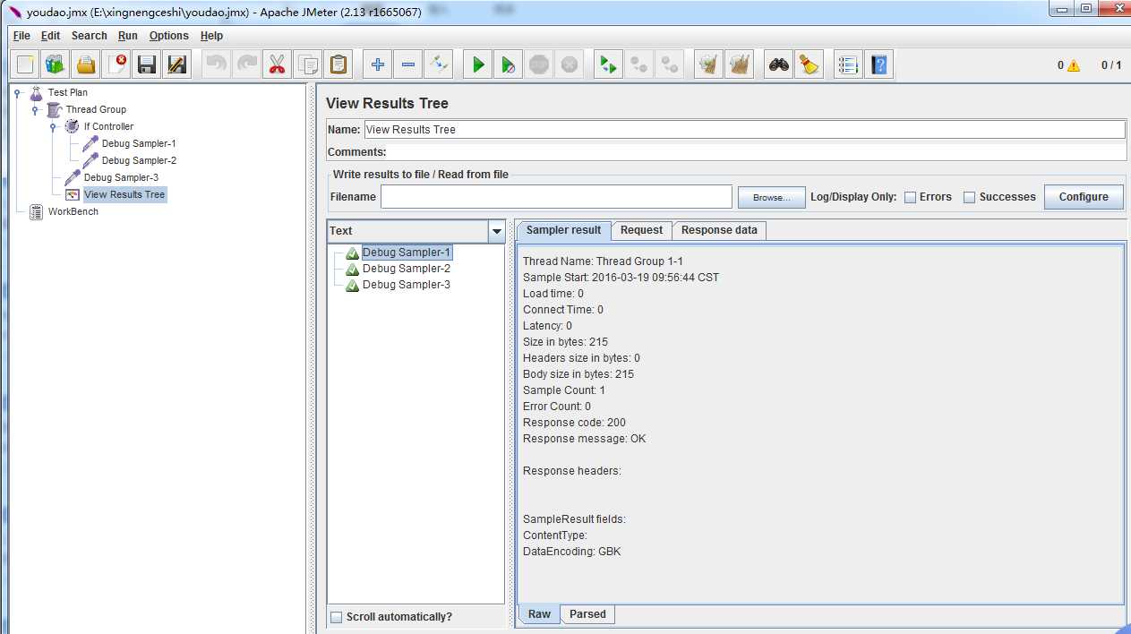Image resolution: width=1131 pixels, height=634 pixels.
Task: Open the Run menu
Action: click(x=128, y=36)
